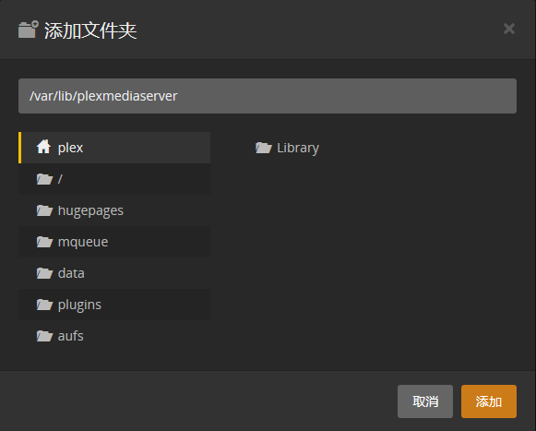Open the plugins directory
The image size is (536, 431).
point(114,305)
